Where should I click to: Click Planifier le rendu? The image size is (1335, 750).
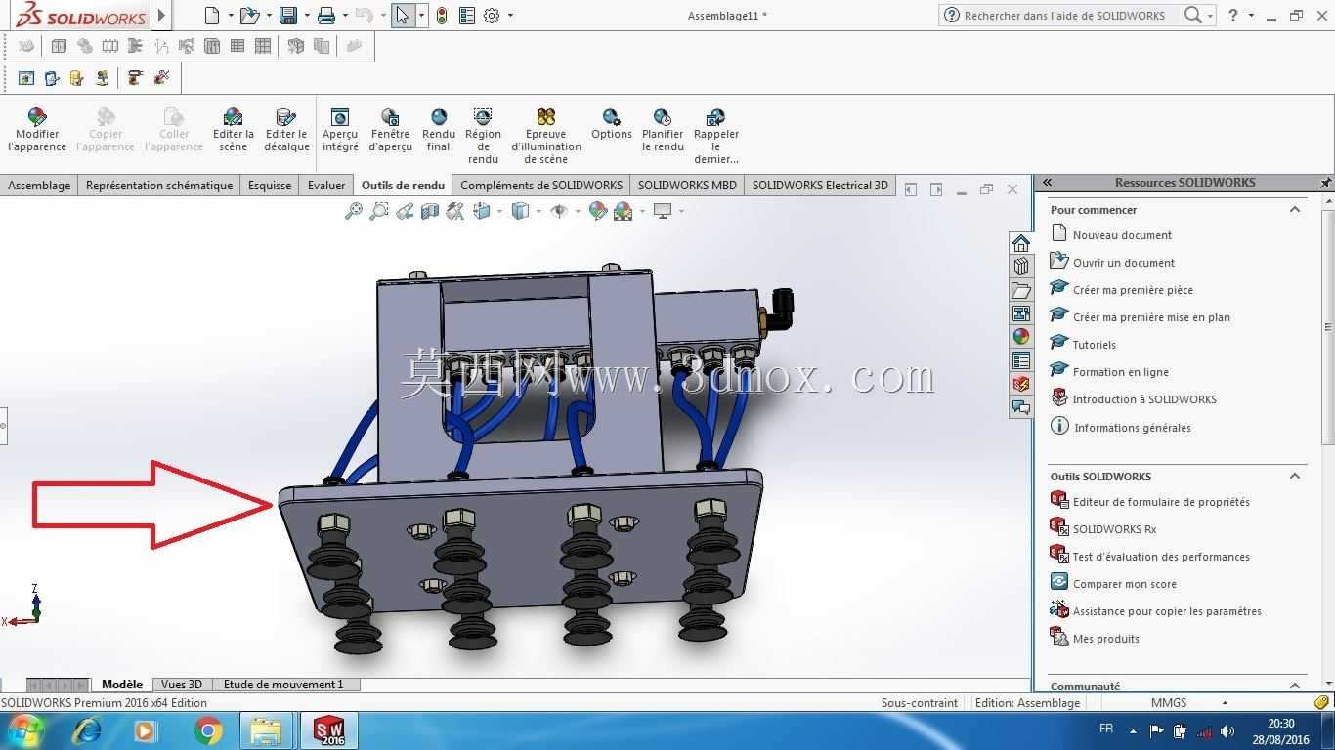coord(663,130)
